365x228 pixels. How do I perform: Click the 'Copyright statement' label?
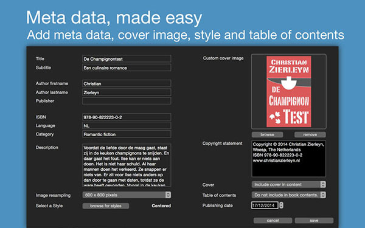click(x=222, y=143)
